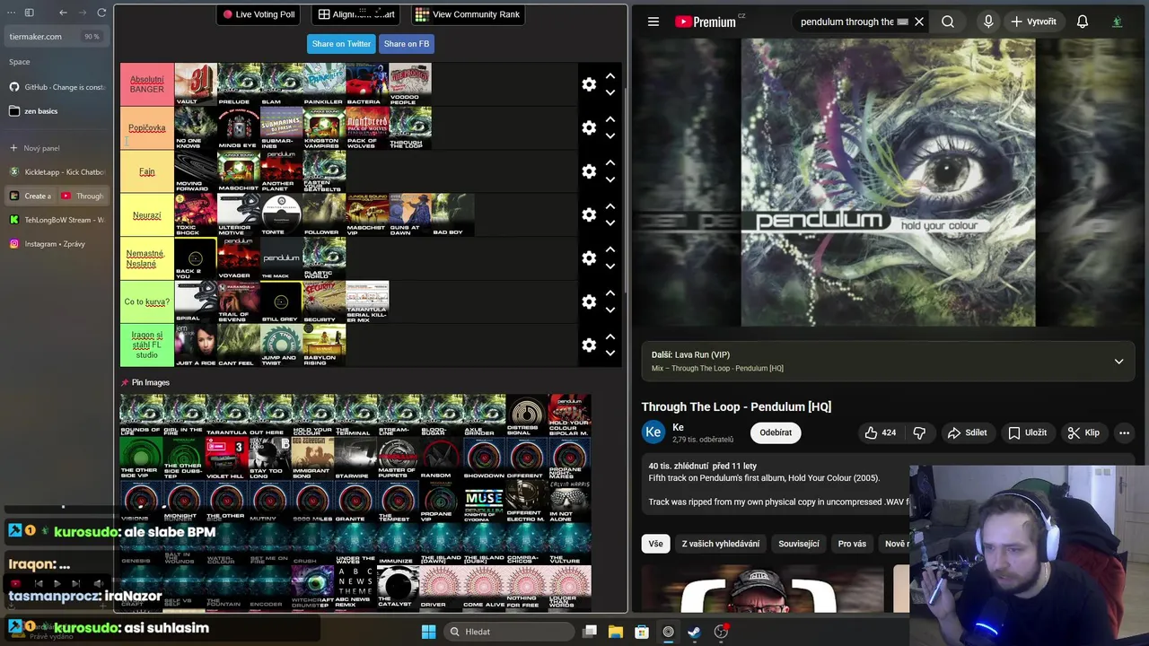Click the Absolutní BANGER tier label
This screenshot has width=1149, height=646.
[x=147, y=84]
